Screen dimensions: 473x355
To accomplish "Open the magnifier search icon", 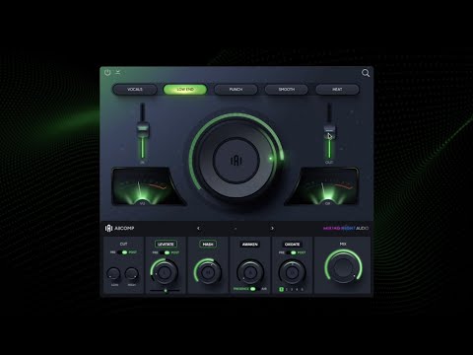I will [366, 73].
